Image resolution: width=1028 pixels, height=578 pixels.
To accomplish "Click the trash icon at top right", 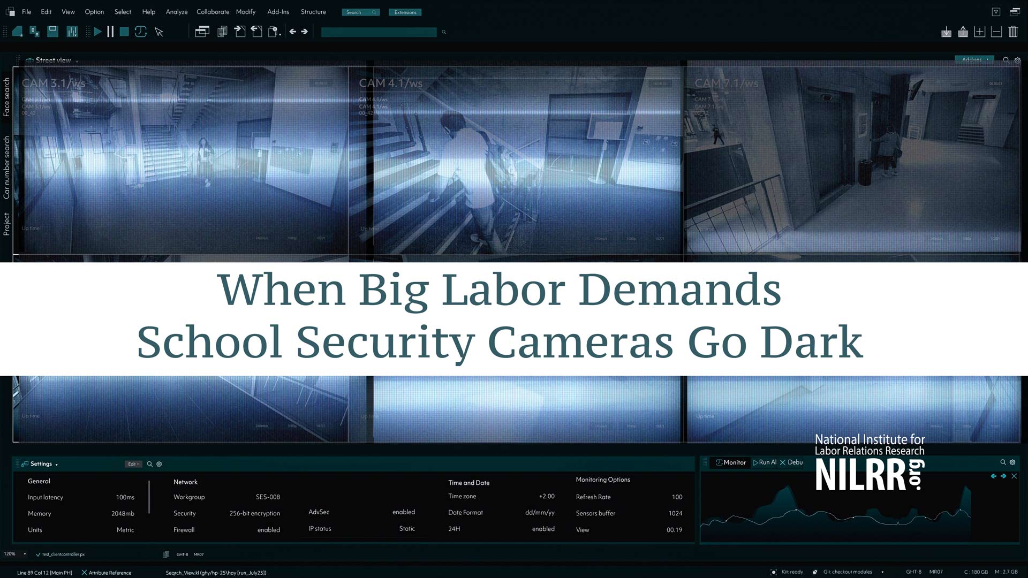I will pyautogui.click(x=1013, y=32).
